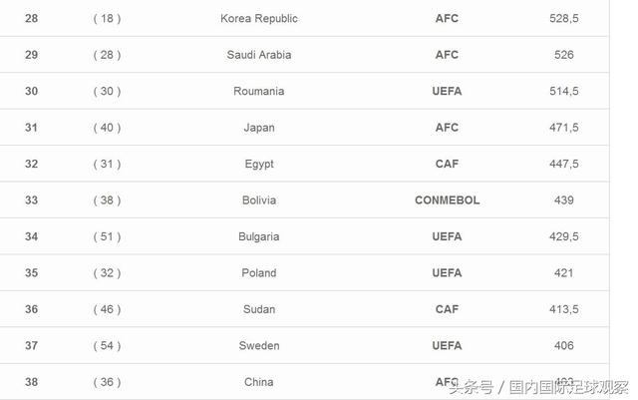Click the Bulgaria country name

tap(258, 236)
